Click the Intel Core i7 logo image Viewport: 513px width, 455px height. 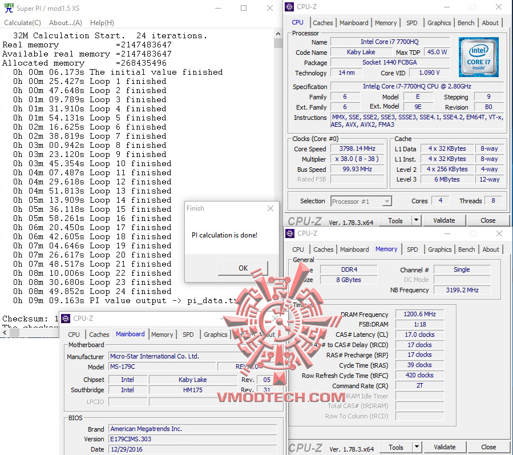[478, 57]
